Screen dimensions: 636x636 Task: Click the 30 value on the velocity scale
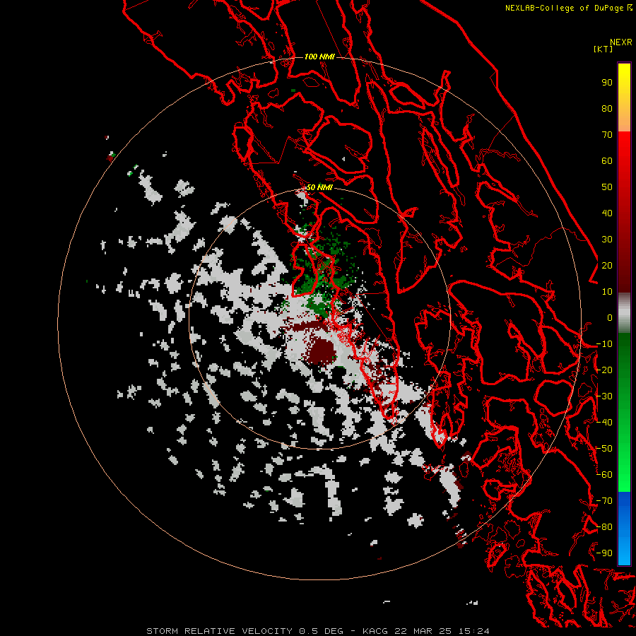(607, 240)
